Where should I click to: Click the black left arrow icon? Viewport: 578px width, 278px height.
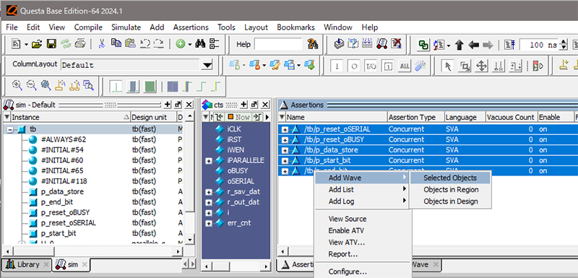473,45
